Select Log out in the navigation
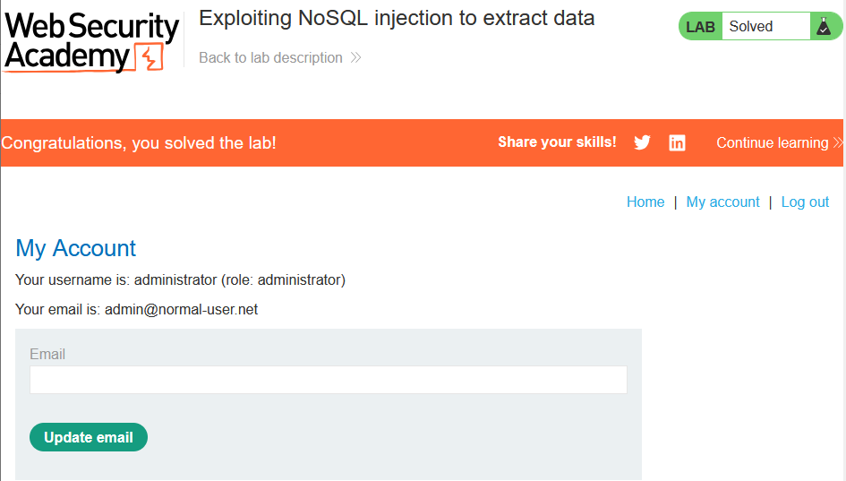 pos(805,202)
